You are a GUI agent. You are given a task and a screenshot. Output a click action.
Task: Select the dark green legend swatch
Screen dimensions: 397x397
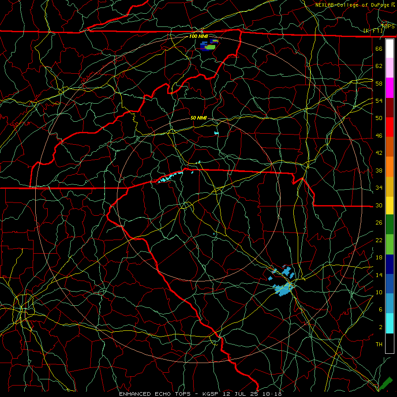[x=390, y=225]
